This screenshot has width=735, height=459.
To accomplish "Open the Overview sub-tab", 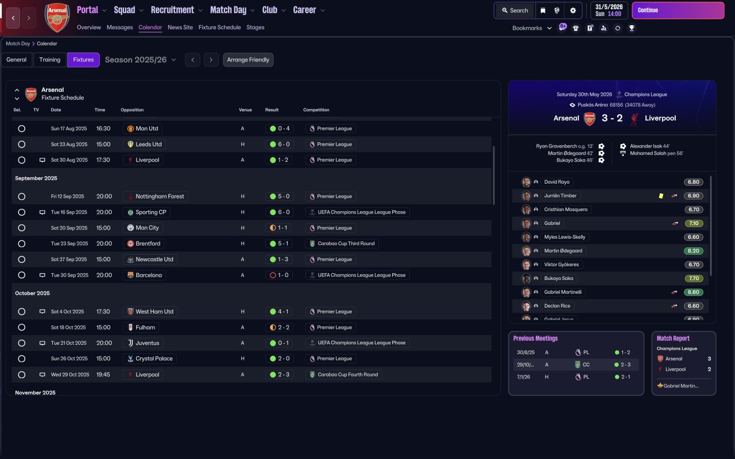I will tap(89, 28).
